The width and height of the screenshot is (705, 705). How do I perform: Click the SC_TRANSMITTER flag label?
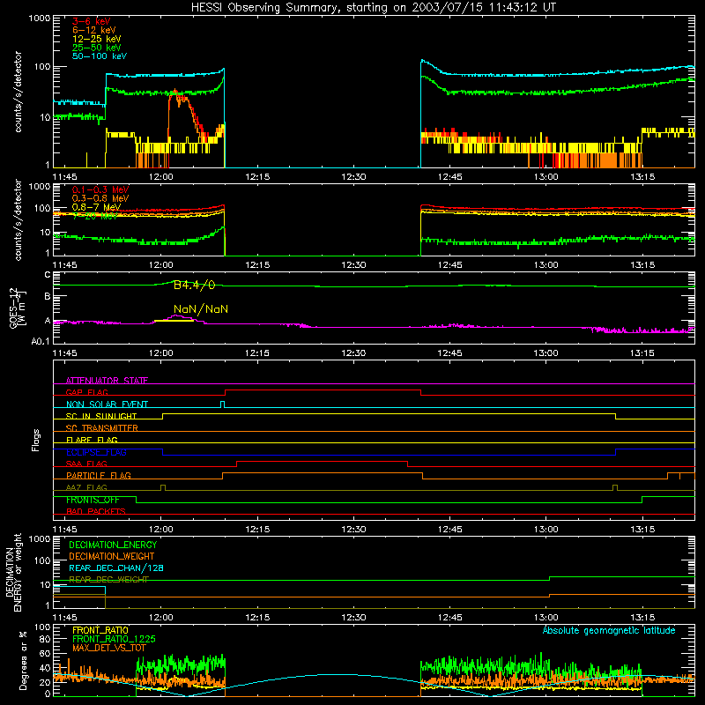click(x=102, y=428)
